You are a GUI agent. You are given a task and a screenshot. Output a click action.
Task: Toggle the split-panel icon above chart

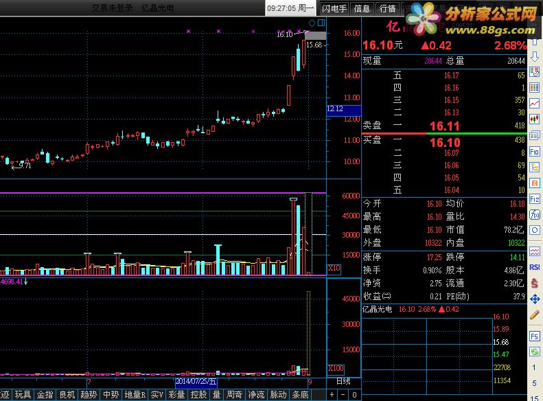click(321, 23)
